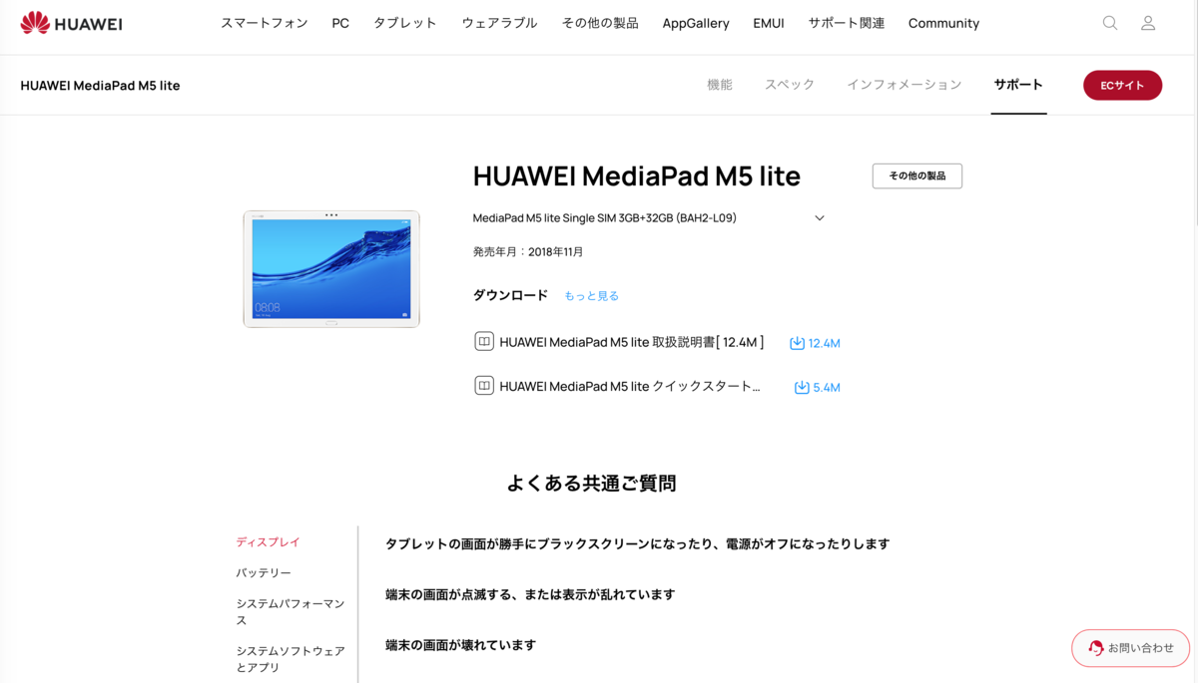The image size is (1198, 683).
Task: Open その他の製品 navigation menu
Action: tap(600, 23)
